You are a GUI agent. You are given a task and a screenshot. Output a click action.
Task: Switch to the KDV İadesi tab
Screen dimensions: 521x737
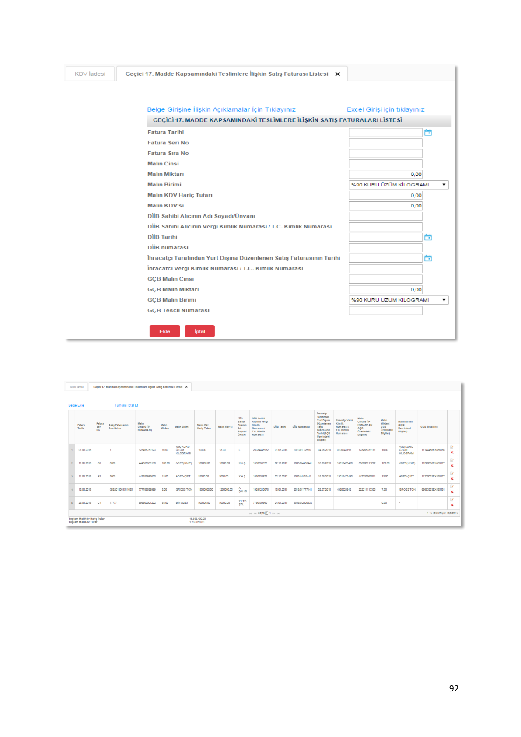point(90,74)
